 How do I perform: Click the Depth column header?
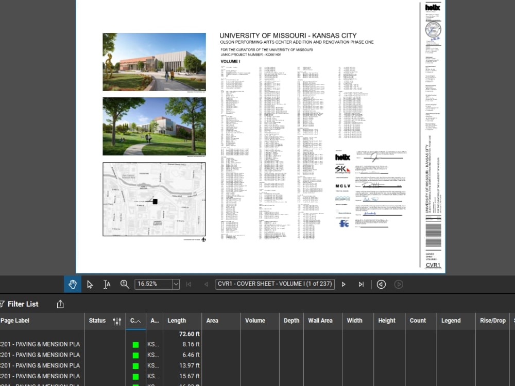(291, 321)
